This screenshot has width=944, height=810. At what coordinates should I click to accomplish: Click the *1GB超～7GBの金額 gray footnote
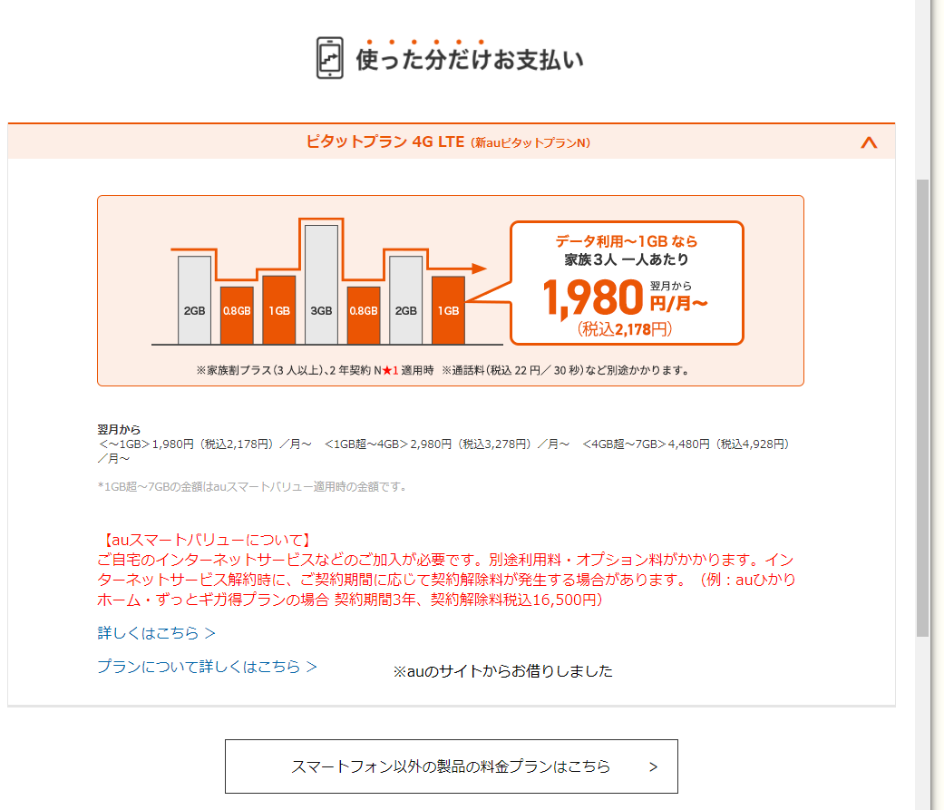pyautogui.click(x=252, y=486)
